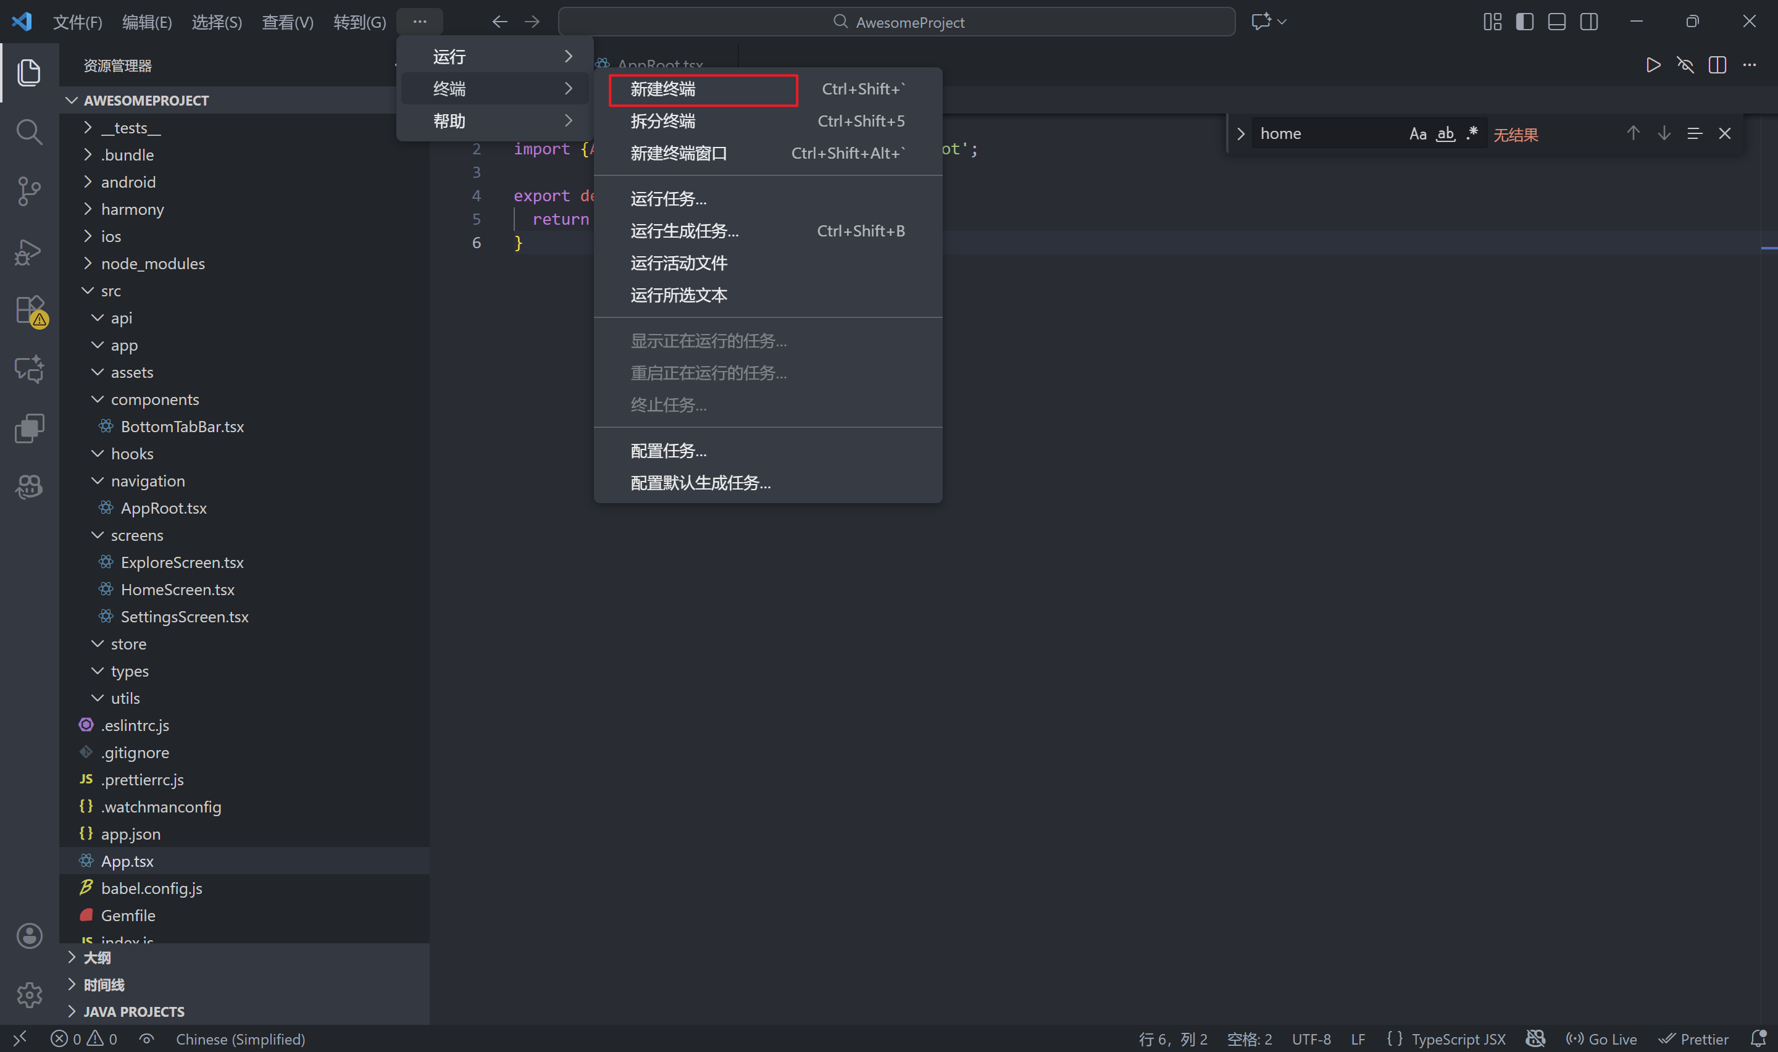Expand the node_modules folder
The width and height of the screenshot is (1778, 1052).
click(153, 263)
